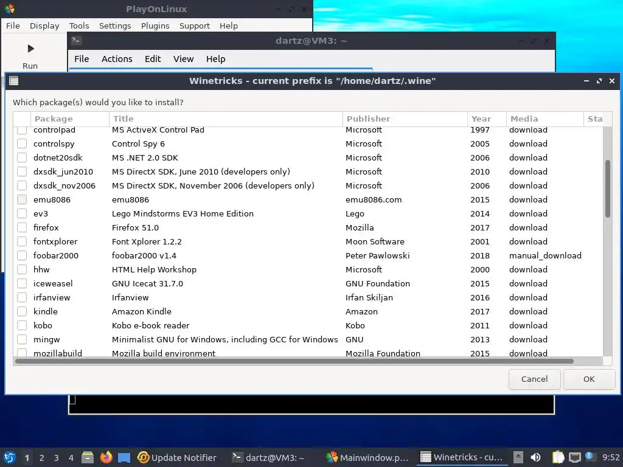Enable the foobar2000 checkbox
The height and width of the screenshot is (467, 623).
[22, 255]
